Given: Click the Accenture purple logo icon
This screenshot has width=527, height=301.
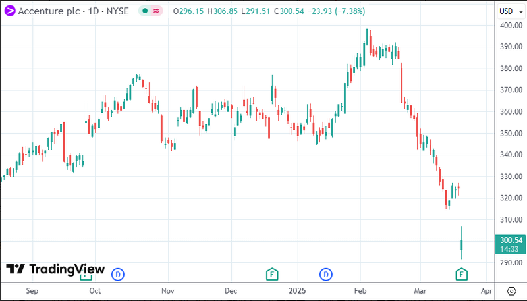Looking at the screenshot, I should click(10, 11).
